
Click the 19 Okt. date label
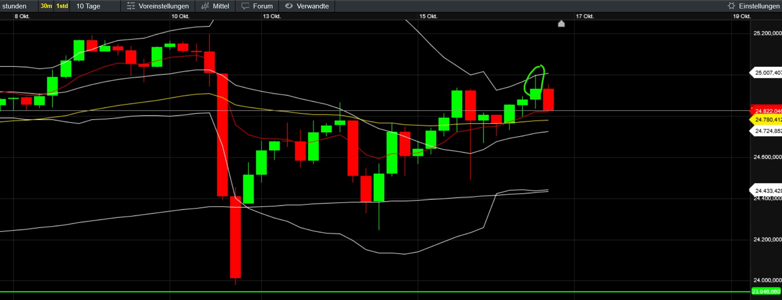[742, 16]
